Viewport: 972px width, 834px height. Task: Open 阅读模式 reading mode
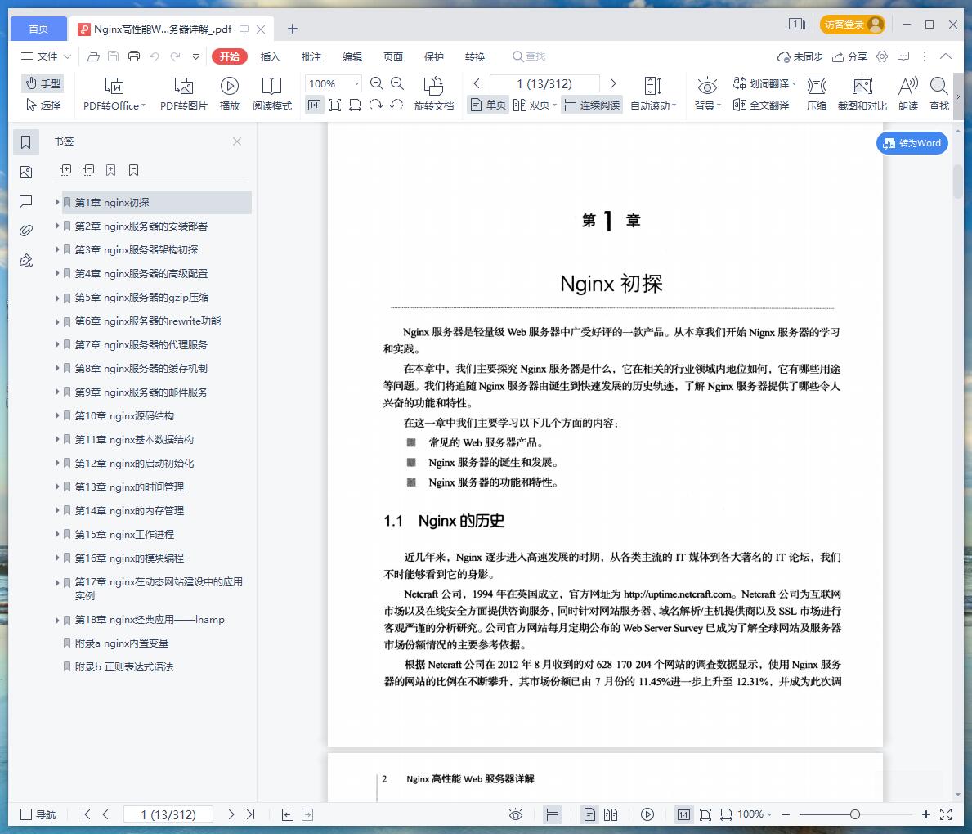click(x=272, y=94)
